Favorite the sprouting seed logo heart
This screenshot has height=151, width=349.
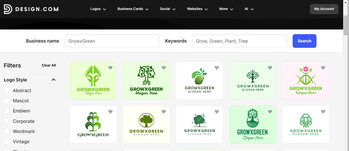(x=217, y=68)
